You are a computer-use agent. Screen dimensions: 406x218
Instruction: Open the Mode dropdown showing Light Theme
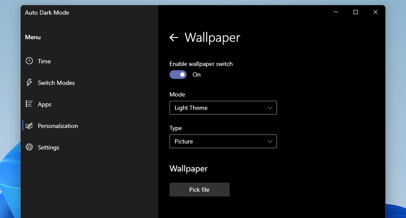(x=223, y=108)
